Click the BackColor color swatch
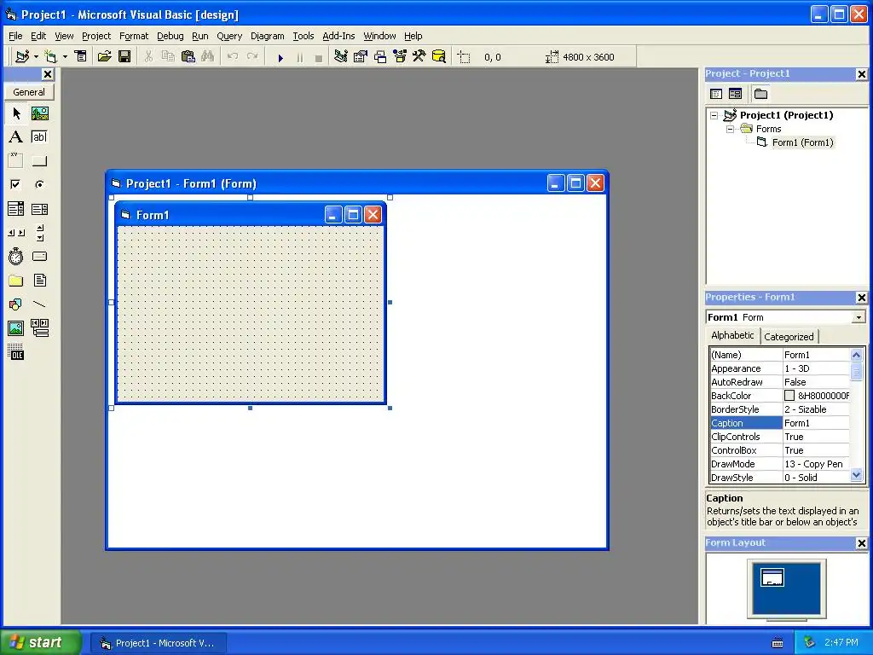873x655 pixels. coord(789,396)
